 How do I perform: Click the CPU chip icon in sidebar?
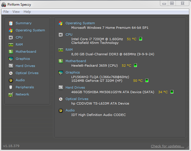[x=11, y=37]
